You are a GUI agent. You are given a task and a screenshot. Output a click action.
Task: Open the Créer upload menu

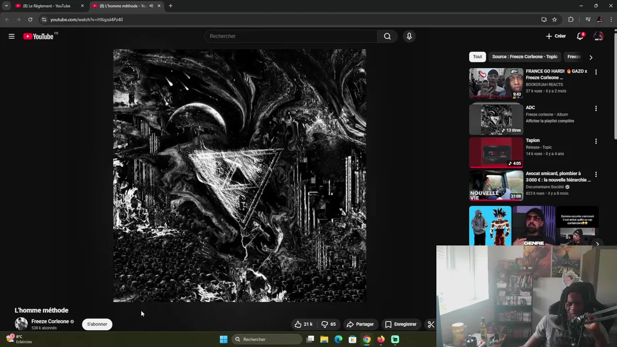(x=556, y=36)
